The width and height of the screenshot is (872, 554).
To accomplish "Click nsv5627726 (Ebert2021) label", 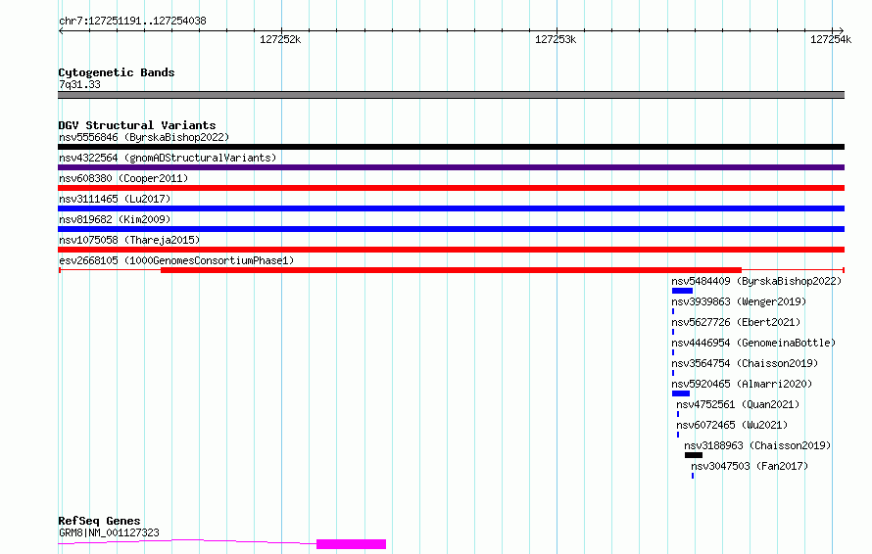I will pyautogui.click(x=736, y=322).
